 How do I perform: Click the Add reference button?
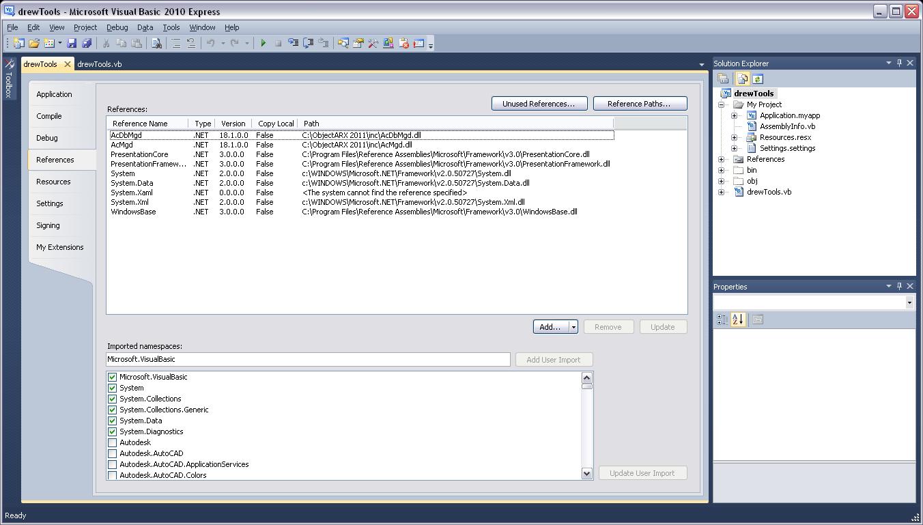pos(550,327)
